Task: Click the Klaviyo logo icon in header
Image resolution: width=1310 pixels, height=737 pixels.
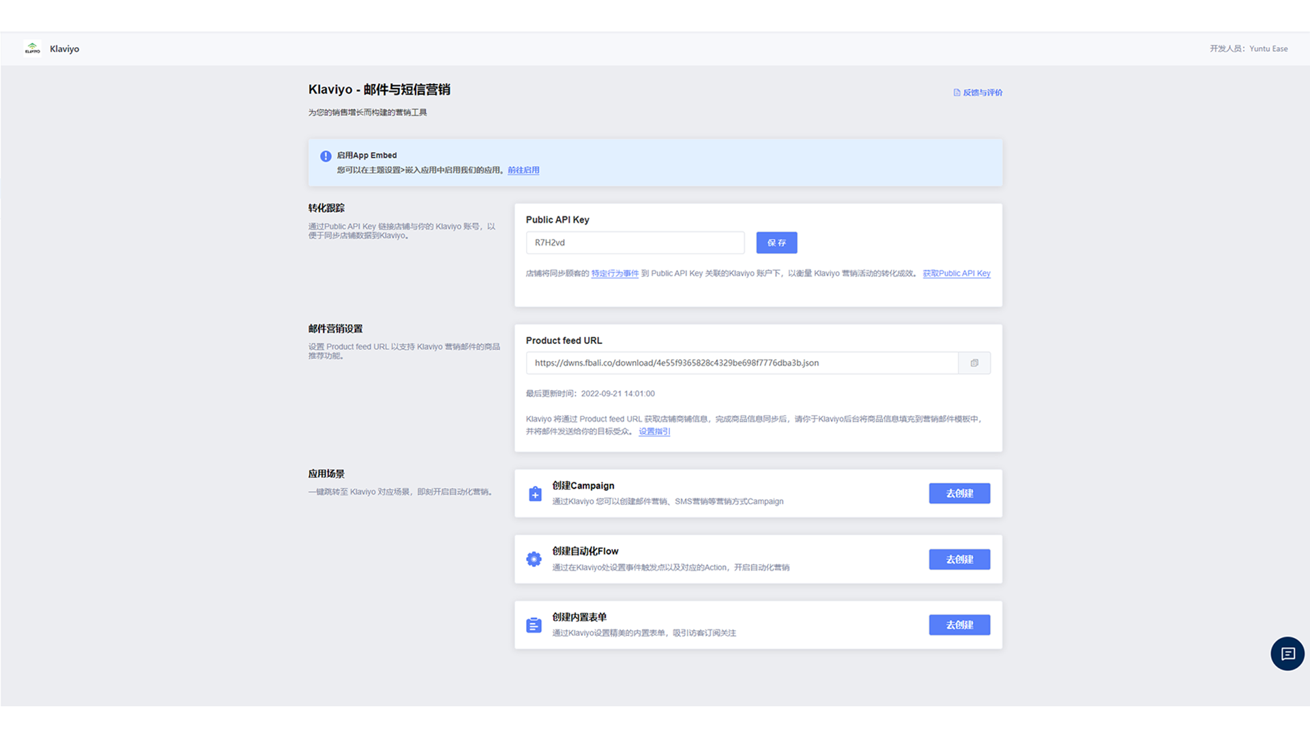Action: 32,48
